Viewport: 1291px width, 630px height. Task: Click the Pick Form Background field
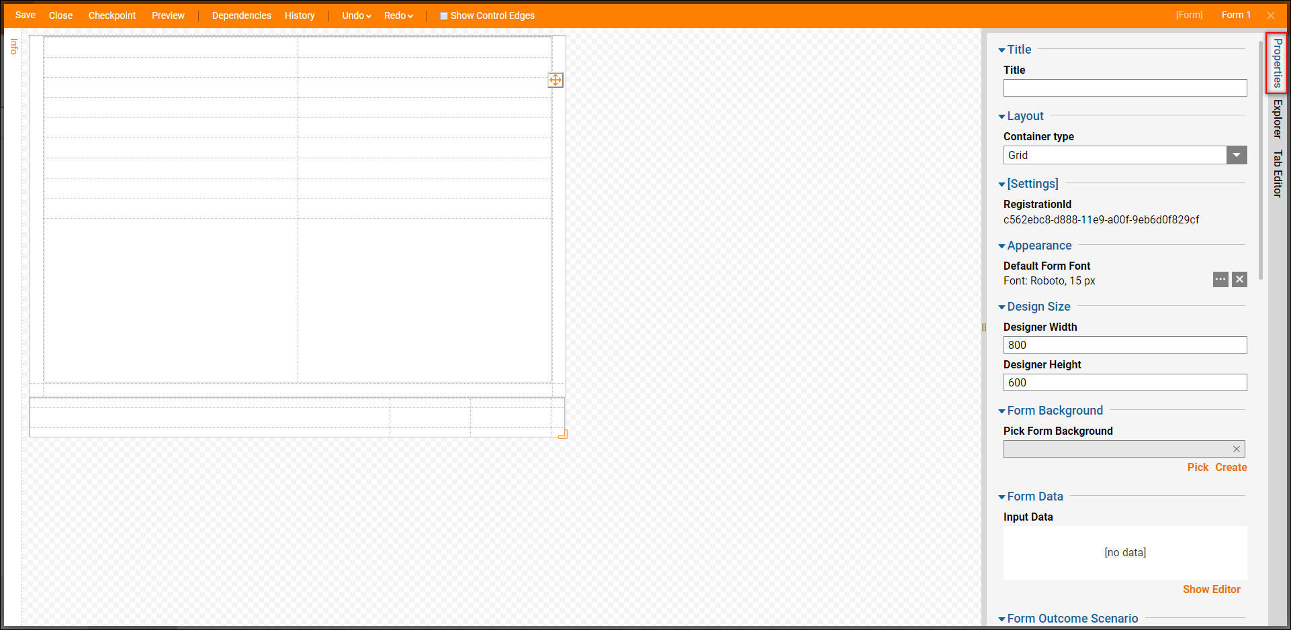tap(1124, 449)
